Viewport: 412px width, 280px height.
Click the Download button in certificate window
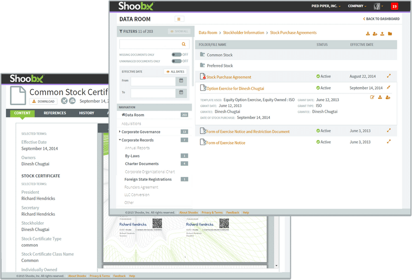(43, 101)
